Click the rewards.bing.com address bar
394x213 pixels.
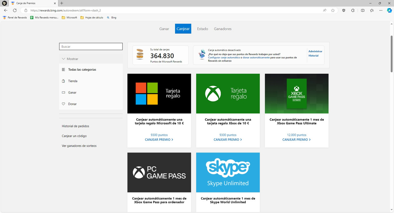(x=172, y=10)
